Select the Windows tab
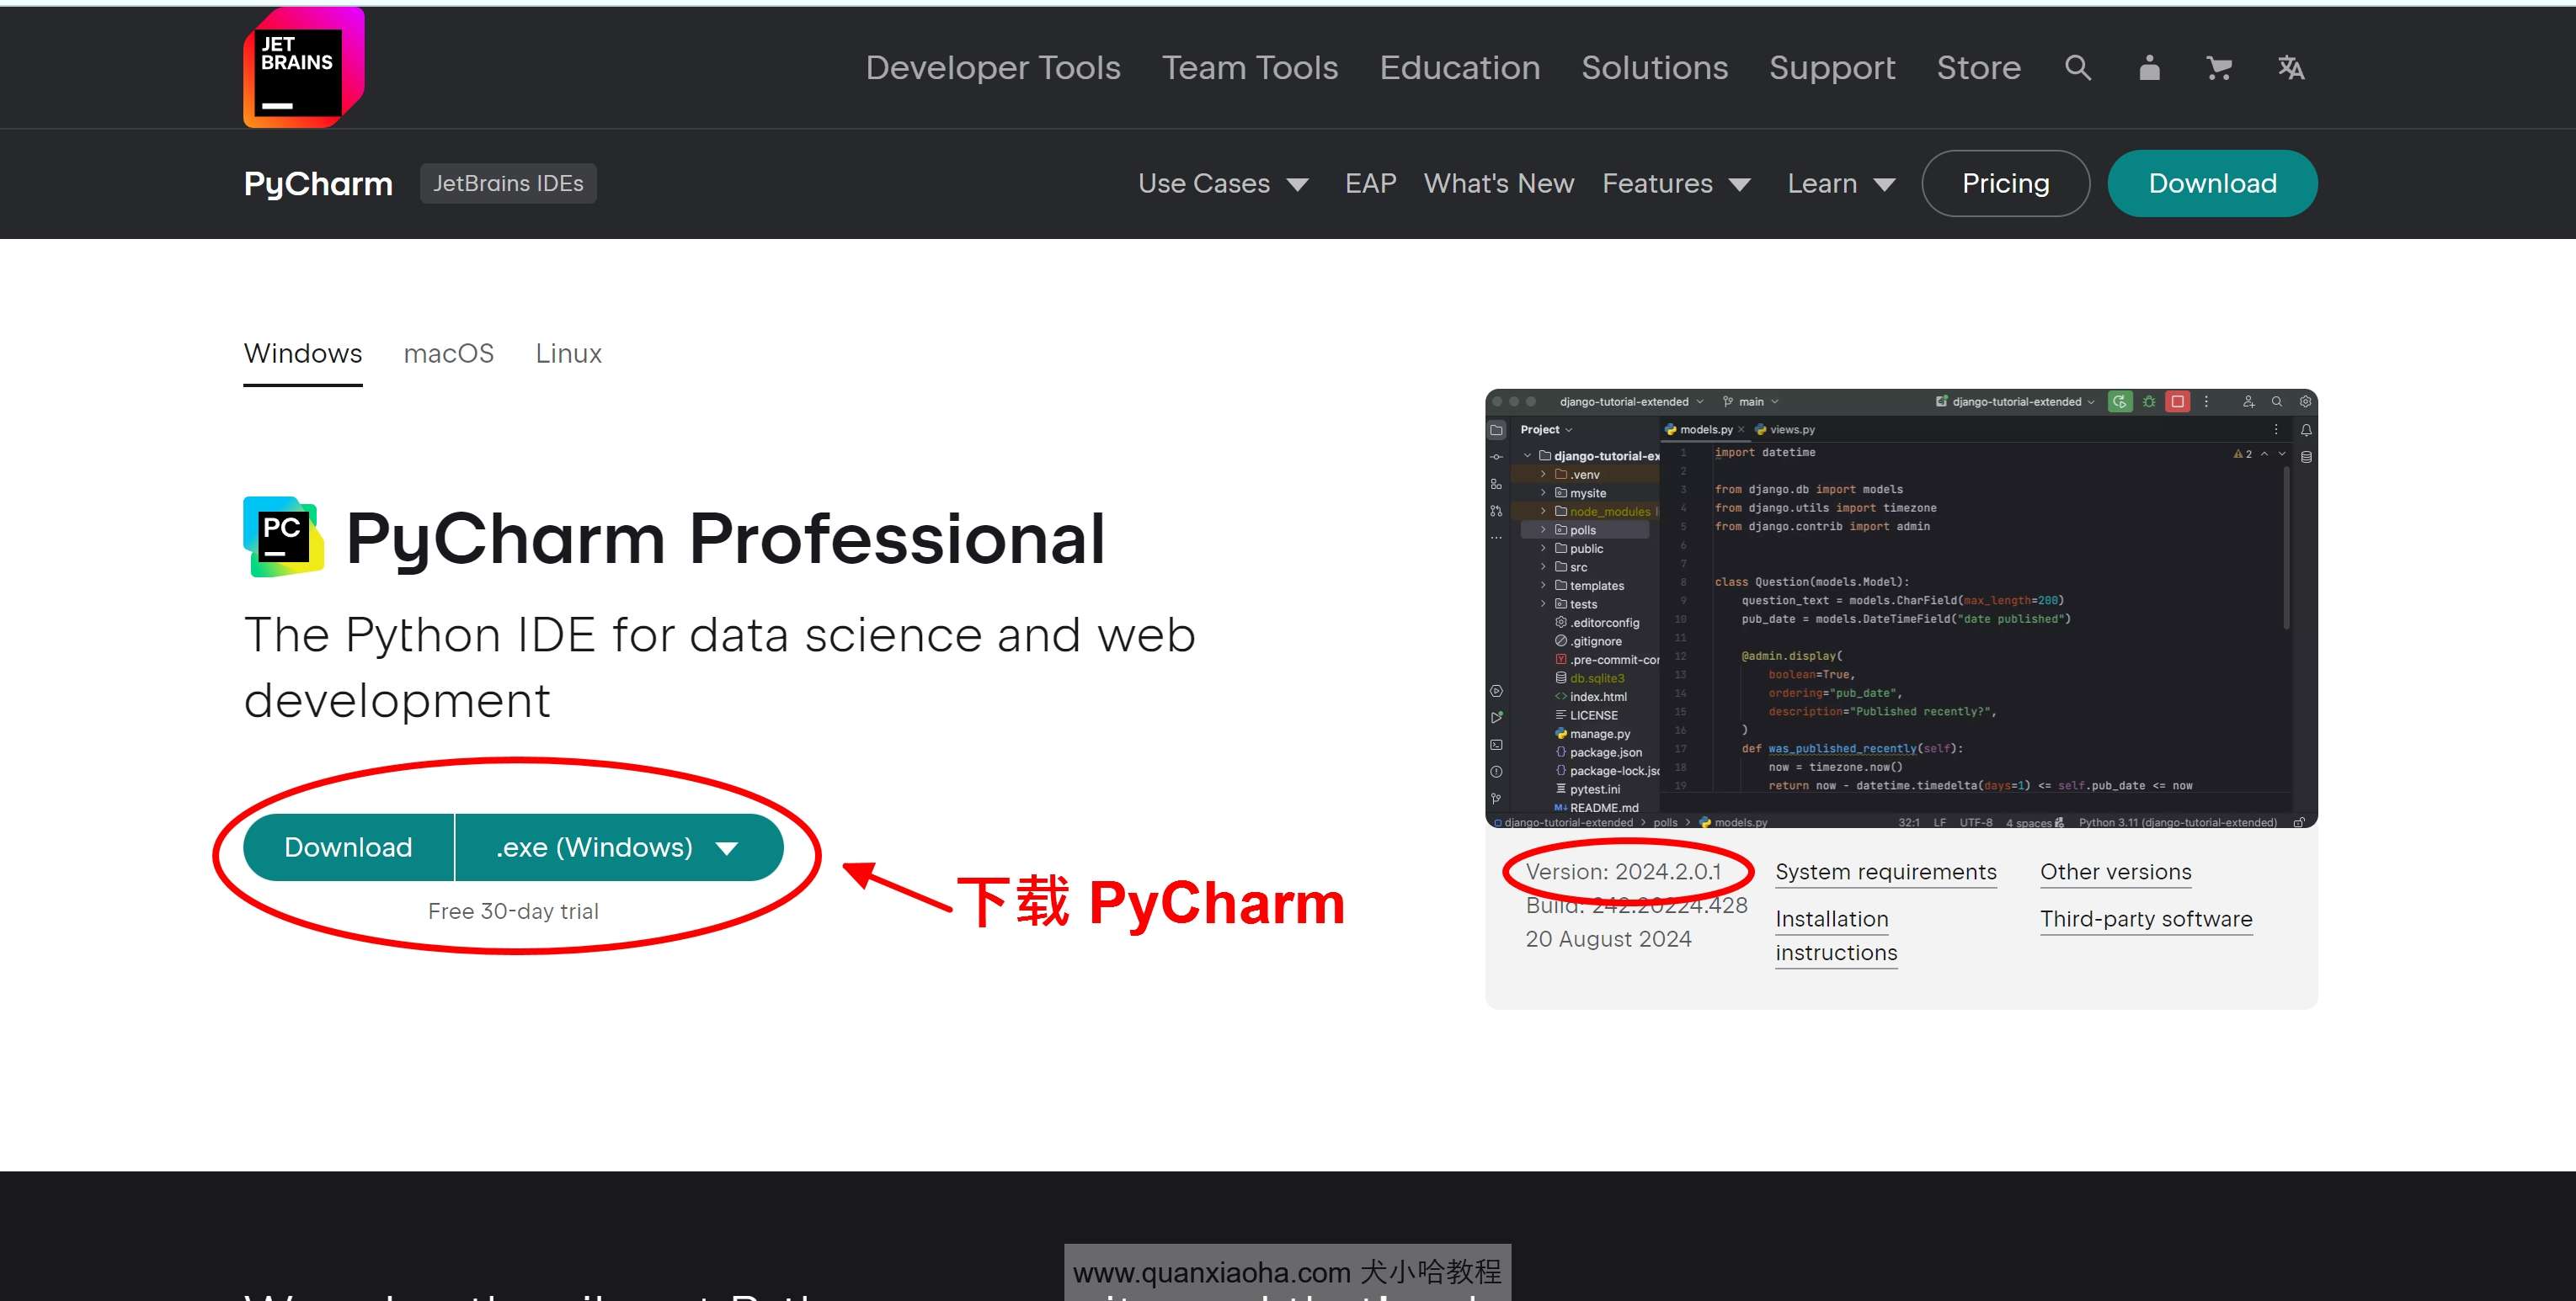The width and height of the screenshot is (2576, 1301). (303, 353)
